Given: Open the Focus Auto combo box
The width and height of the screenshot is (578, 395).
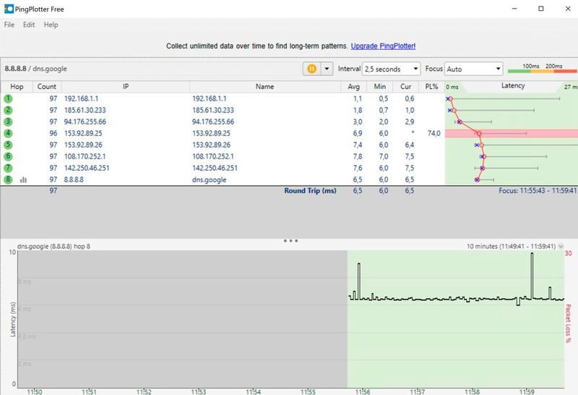Looking at the screenshot, I should [x=474, y=69].
